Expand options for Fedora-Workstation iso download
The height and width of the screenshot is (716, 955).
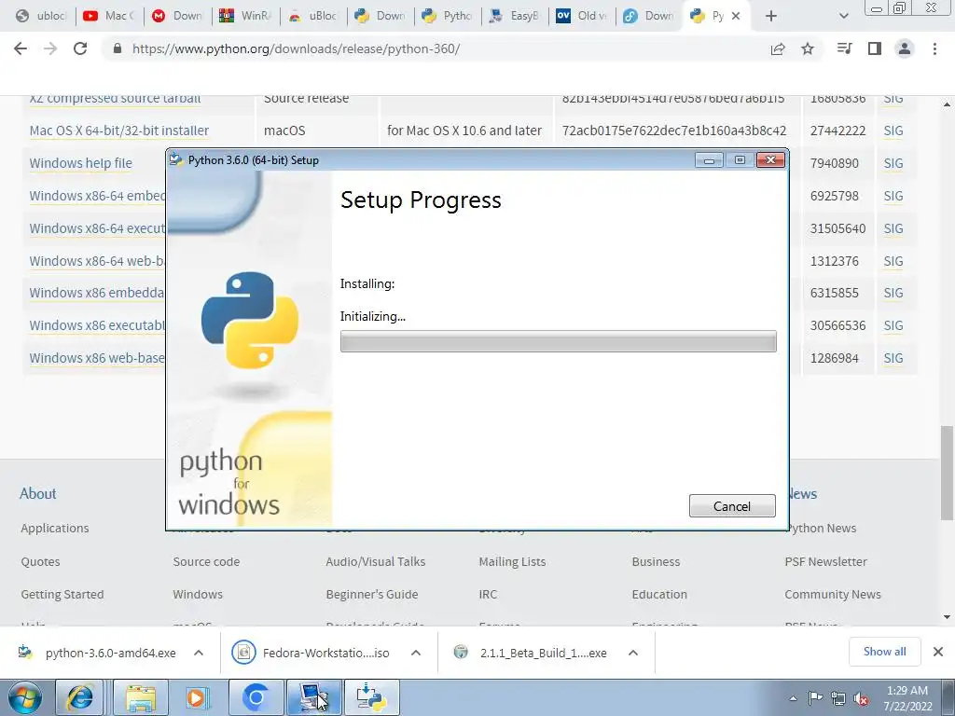(416, 653)
